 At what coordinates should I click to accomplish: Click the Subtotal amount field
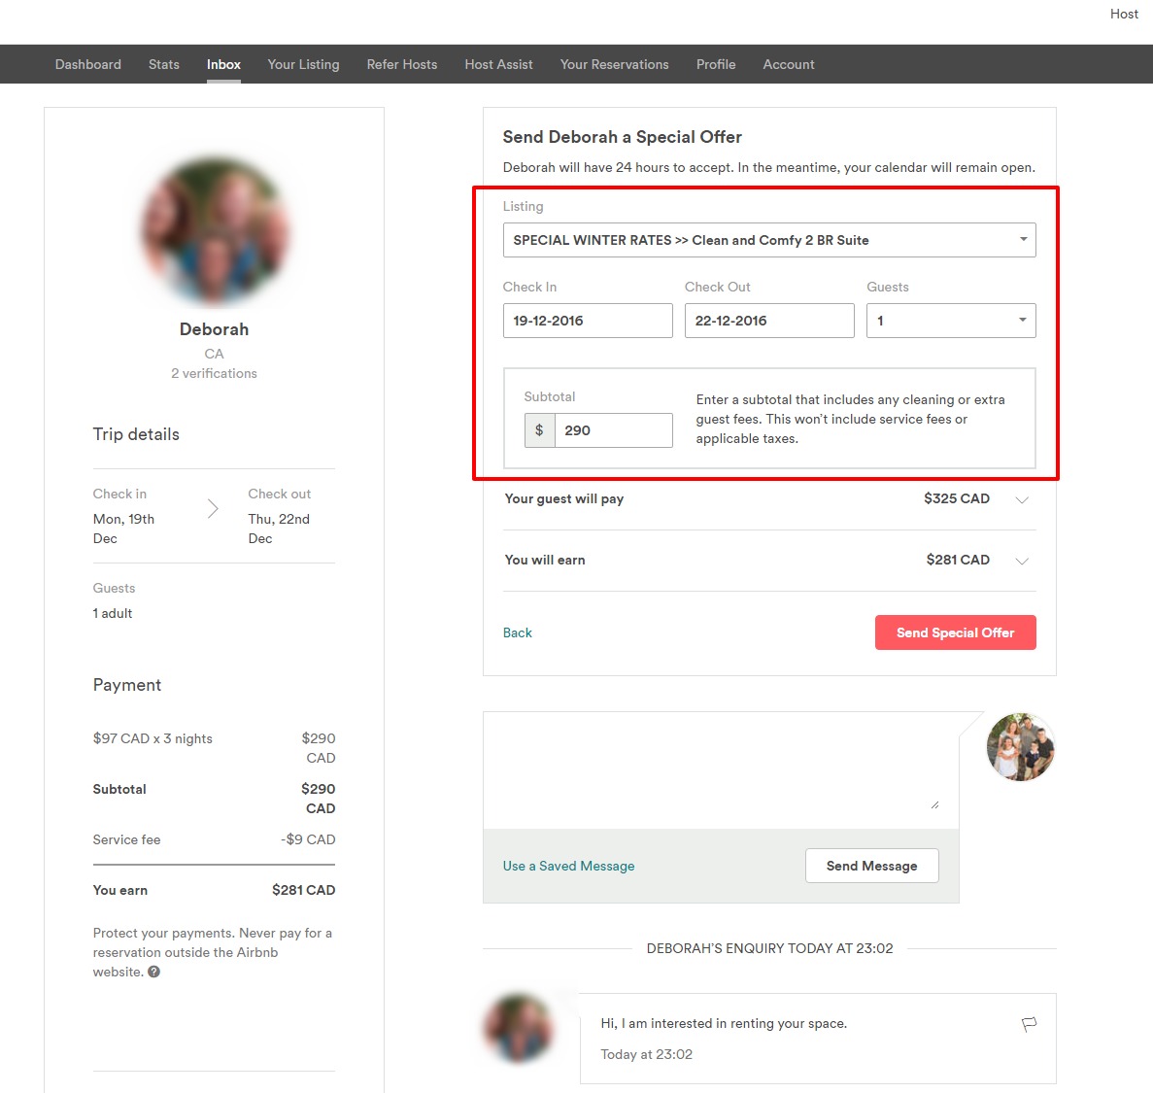click(612, 430)
